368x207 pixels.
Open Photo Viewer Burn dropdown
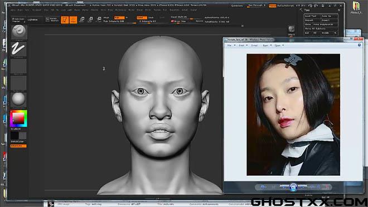[267, 45]
